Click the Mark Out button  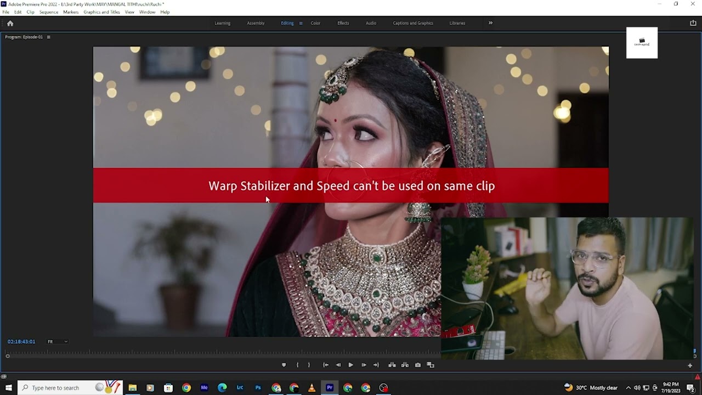click(309, 365)
